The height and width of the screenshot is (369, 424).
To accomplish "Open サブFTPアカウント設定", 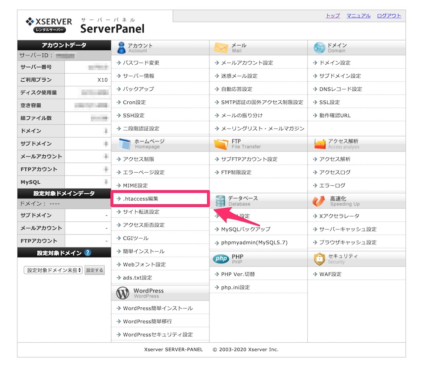I will coord(249,159).
